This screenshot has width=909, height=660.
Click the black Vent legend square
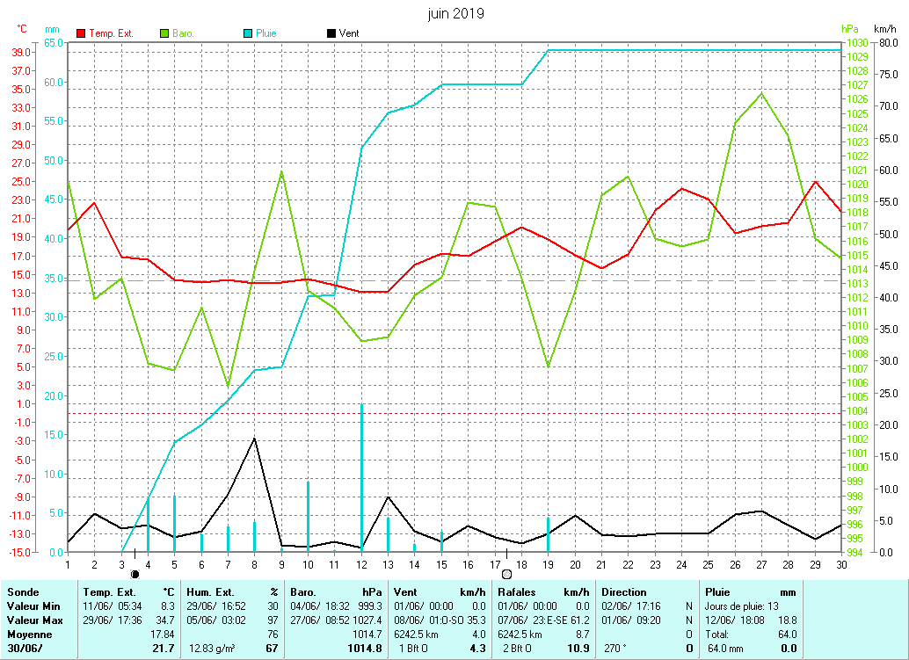(x=331, y=33)
